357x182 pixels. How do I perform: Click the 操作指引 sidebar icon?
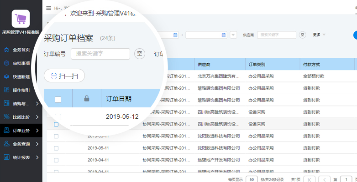(7, 90)
